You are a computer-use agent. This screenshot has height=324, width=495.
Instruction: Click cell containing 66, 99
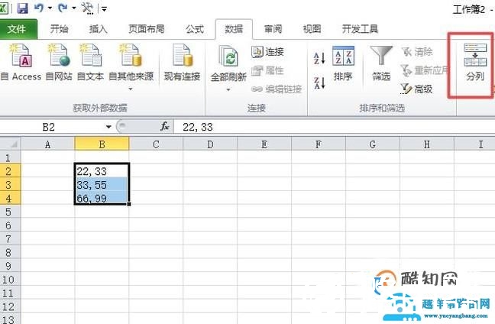(x=102, y=198)
